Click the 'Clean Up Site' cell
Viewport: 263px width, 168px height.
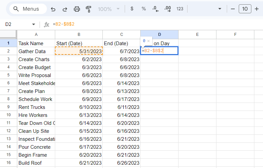(x=36, y=131)
